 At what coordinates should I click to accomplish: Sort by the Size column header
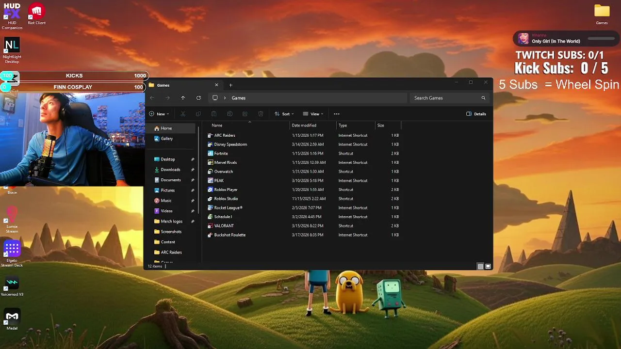click(388, 126)
